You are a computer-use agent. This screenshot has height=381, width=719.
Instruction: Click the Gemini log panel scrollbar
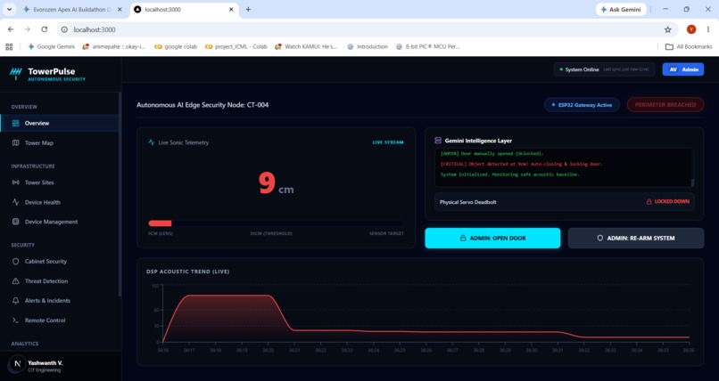click(692, 182)
